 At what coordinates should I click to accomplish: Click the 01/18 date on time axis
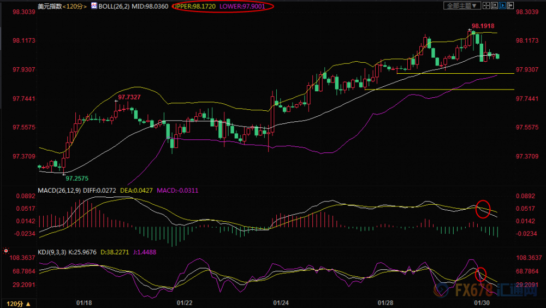84,303
